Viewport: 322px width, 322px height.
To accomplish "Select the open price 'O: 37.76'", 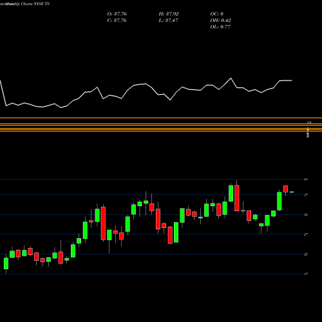I will [117, 14].
